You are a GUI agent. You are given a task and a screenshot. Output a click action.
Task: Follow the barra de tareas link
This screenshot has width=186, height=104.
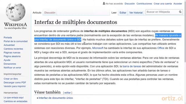pyautogui.click(x=132, y=66)
